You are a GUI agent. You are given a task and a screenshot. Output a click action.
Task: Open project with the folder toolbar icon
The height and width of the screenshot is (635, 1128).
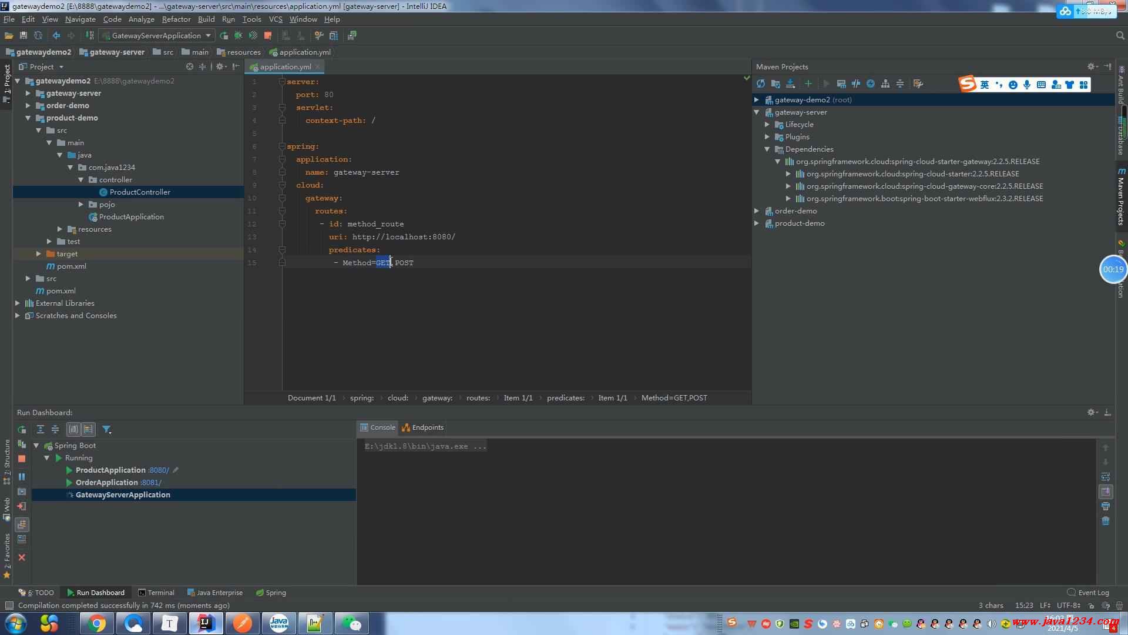point(9,35)
